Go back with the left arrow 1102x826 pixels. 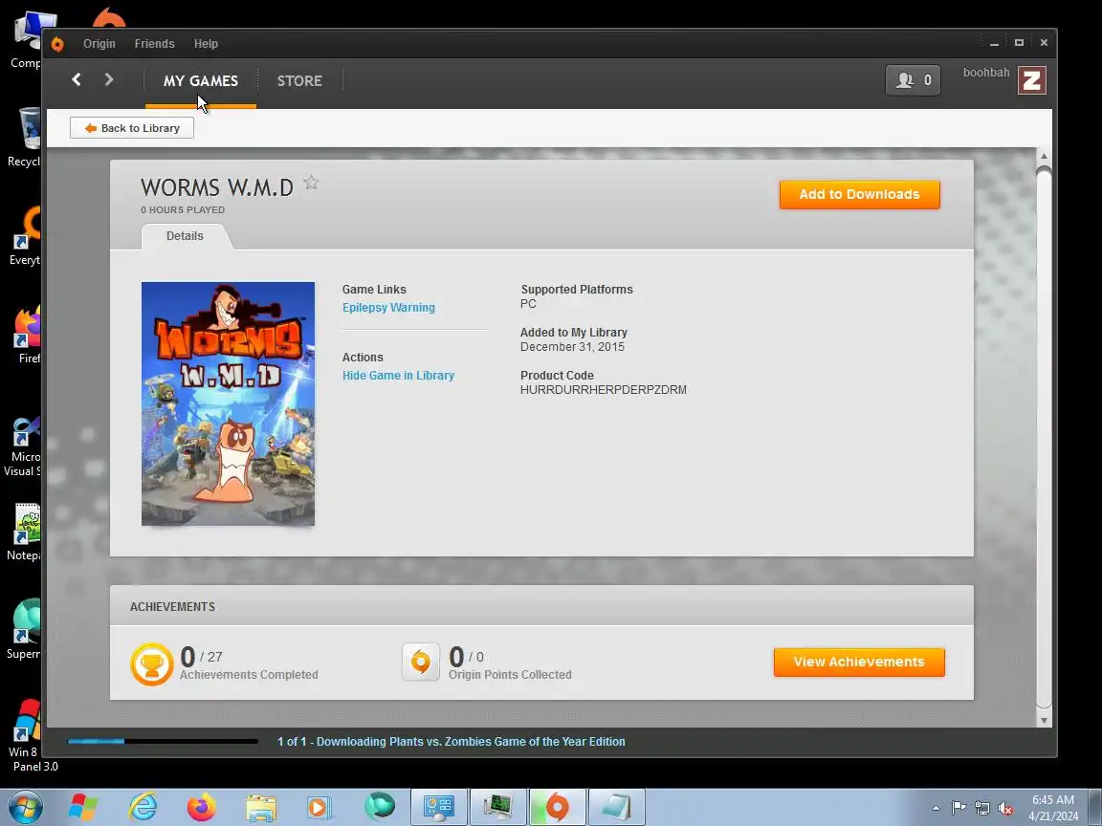[x=77, y=79]
